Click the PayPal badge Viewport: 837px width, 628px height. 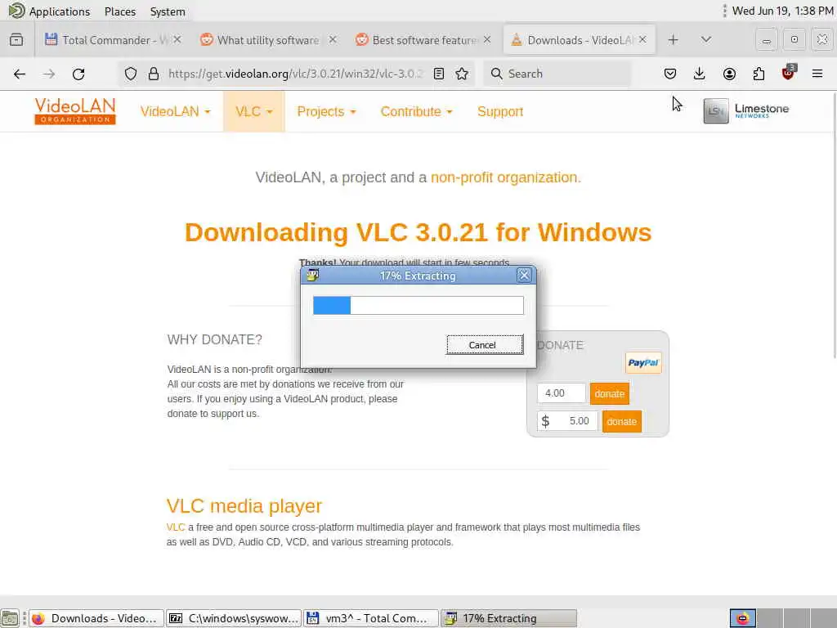(x=643, y=362)
